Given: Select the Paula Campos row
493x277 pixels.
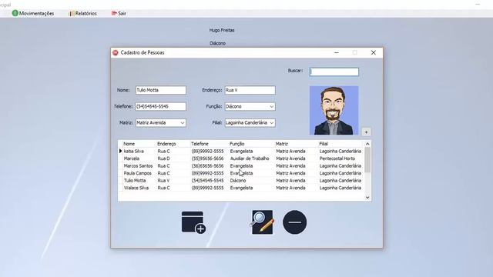Looking at the screenshot, I should pyautogui.click(x=241, y=173).
